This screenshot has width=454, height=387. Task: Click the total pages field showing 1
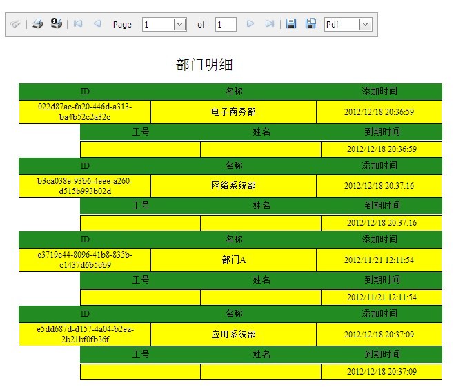[226, 25]
